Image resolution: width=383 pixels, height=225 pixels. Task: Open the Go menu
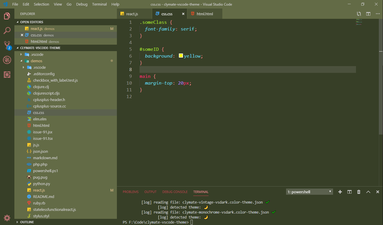[69, 4]
